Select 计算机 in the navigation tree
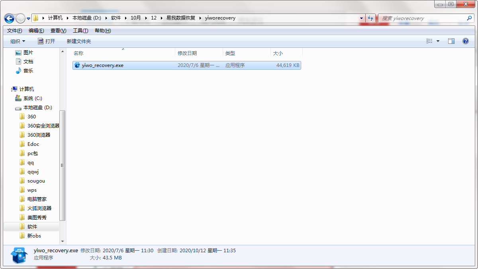The width and height of the screenshot is (478, 269). (23, 89)
